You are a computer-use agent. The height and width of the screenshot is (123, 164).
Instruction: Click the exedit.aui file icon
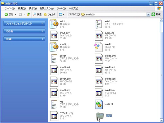(99, 70)
